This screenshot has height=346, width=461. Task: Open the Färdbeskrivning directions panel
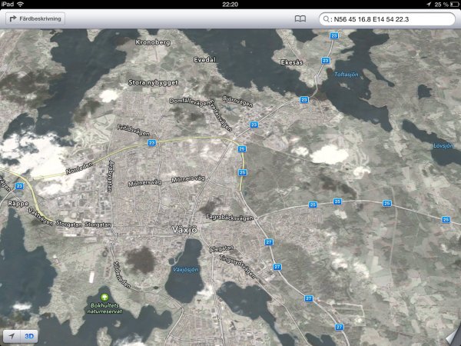pyautogui.click(x=35, y=18)
